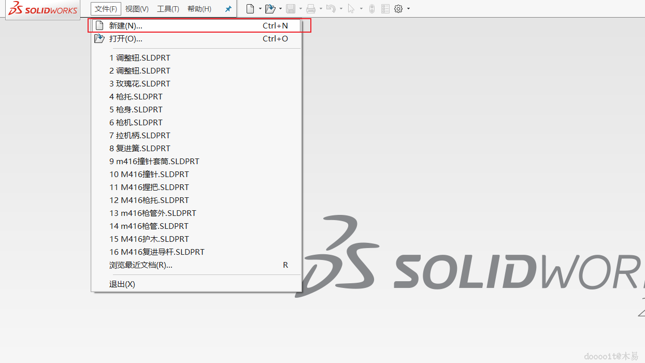The height and width of the screenshot is (363, 645).
Task: Expand the Options gear dropdown arrow
Action: pyautogui.click(x=408, y=9)
